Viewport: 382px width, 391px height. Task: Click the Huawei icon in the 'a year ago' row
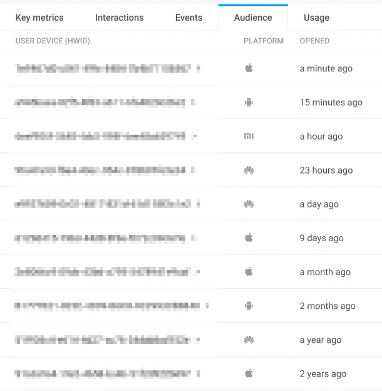(249, 340)
